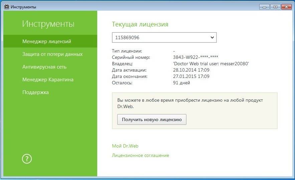The image size is (295, 180).
Task: Close the Инструменты window
Action: pos(286,7)
